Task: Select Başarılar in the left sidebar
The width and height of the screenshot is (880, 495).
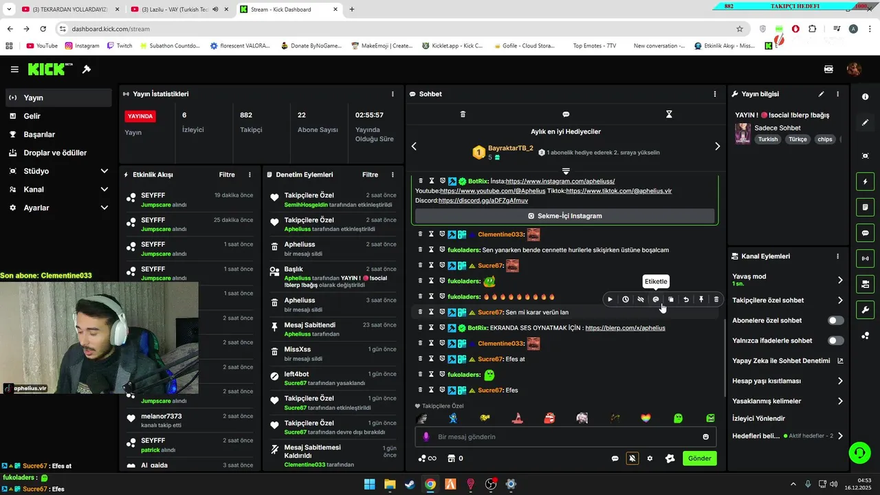Action: 58,135
